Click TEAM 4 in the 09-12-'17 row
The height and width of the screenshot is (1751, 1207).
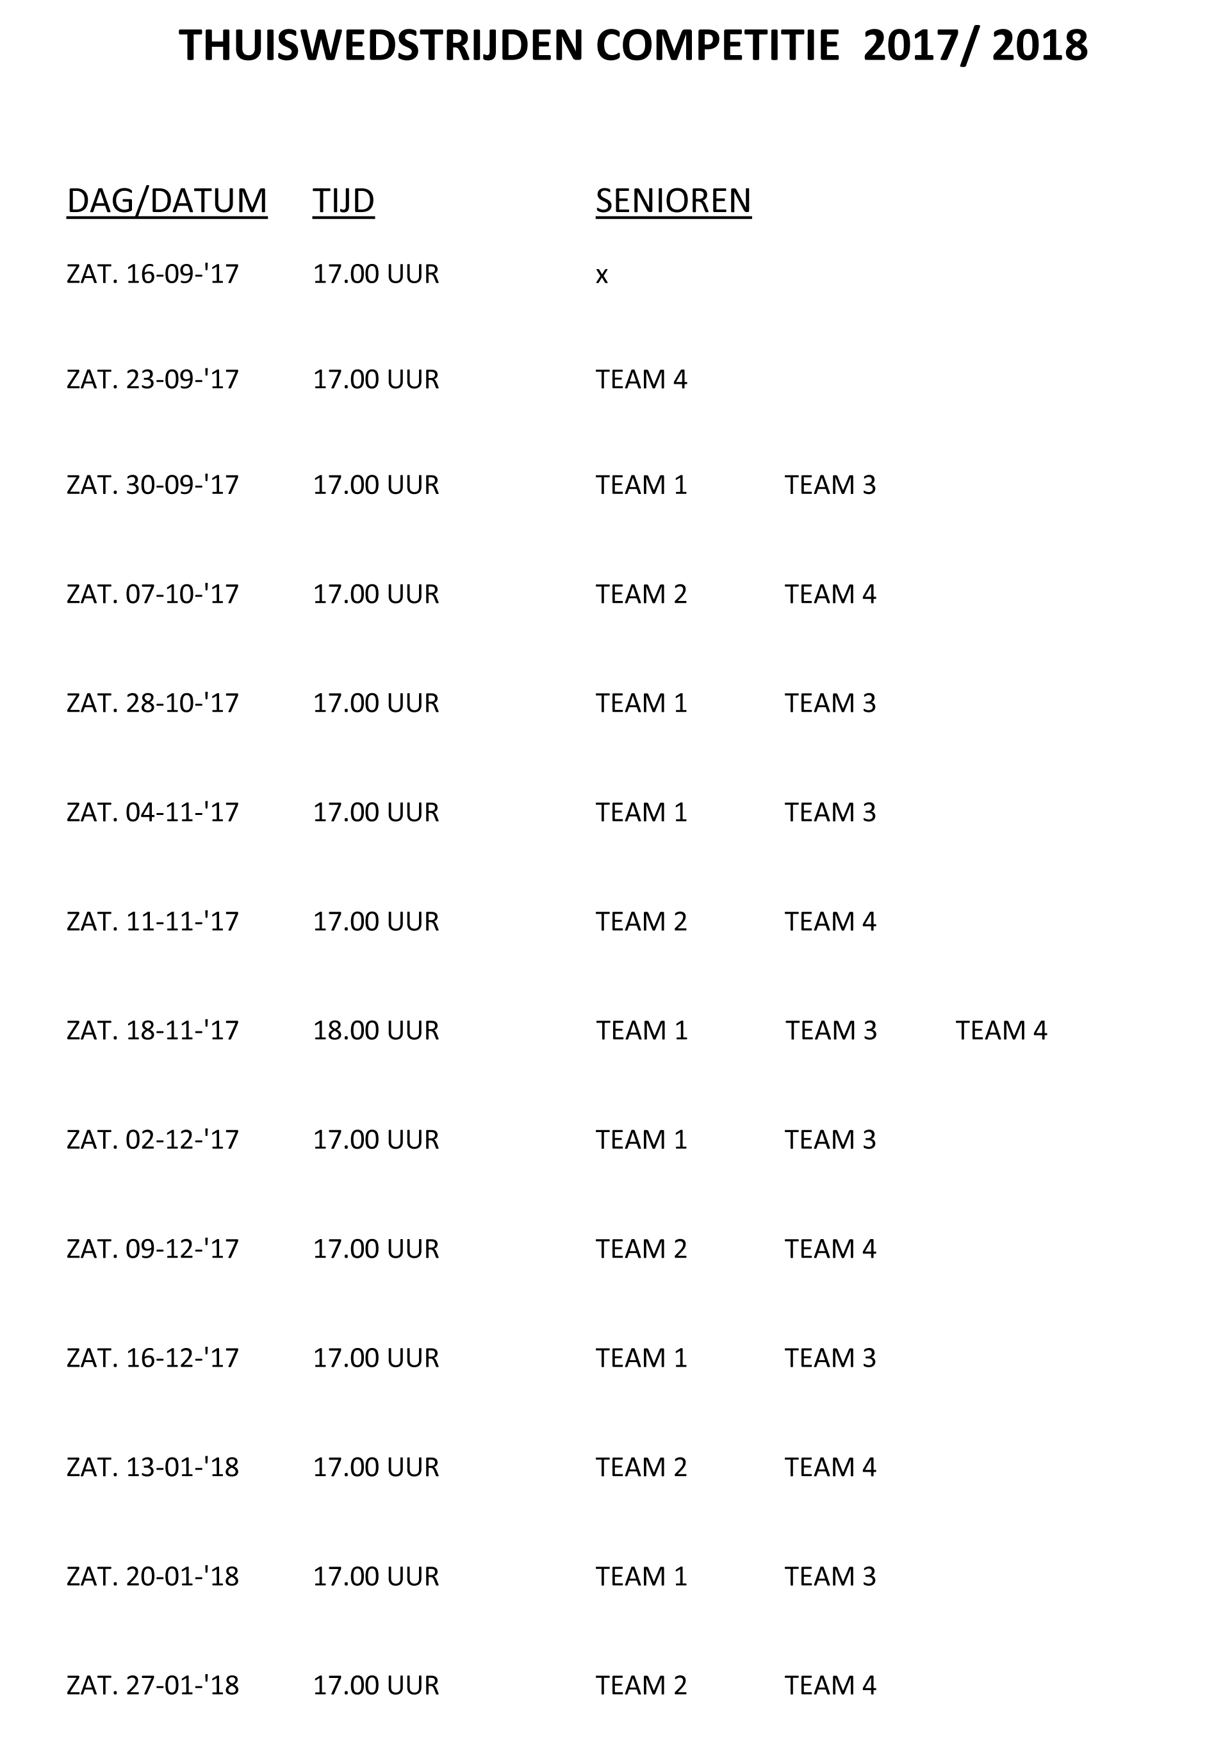tap(830, 1249)
